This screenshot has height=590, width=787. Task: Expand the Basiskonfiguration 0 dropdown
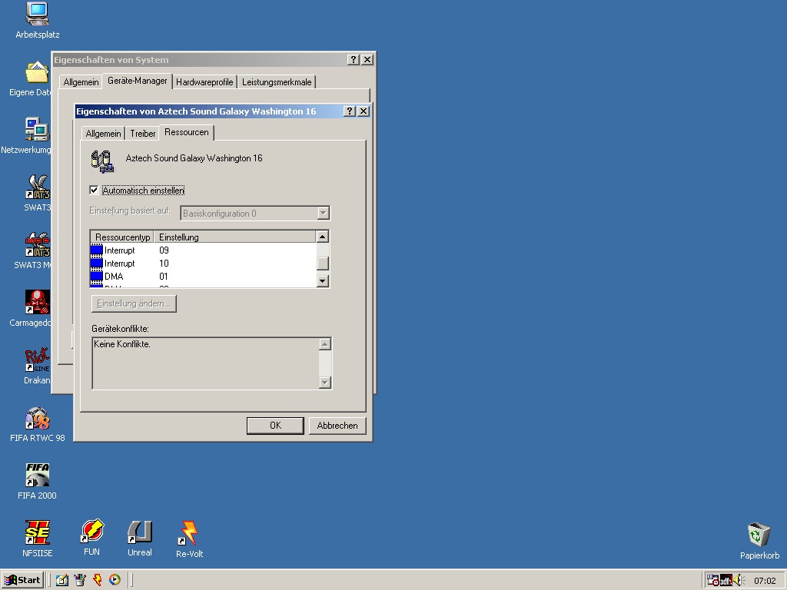pos(323,214)
